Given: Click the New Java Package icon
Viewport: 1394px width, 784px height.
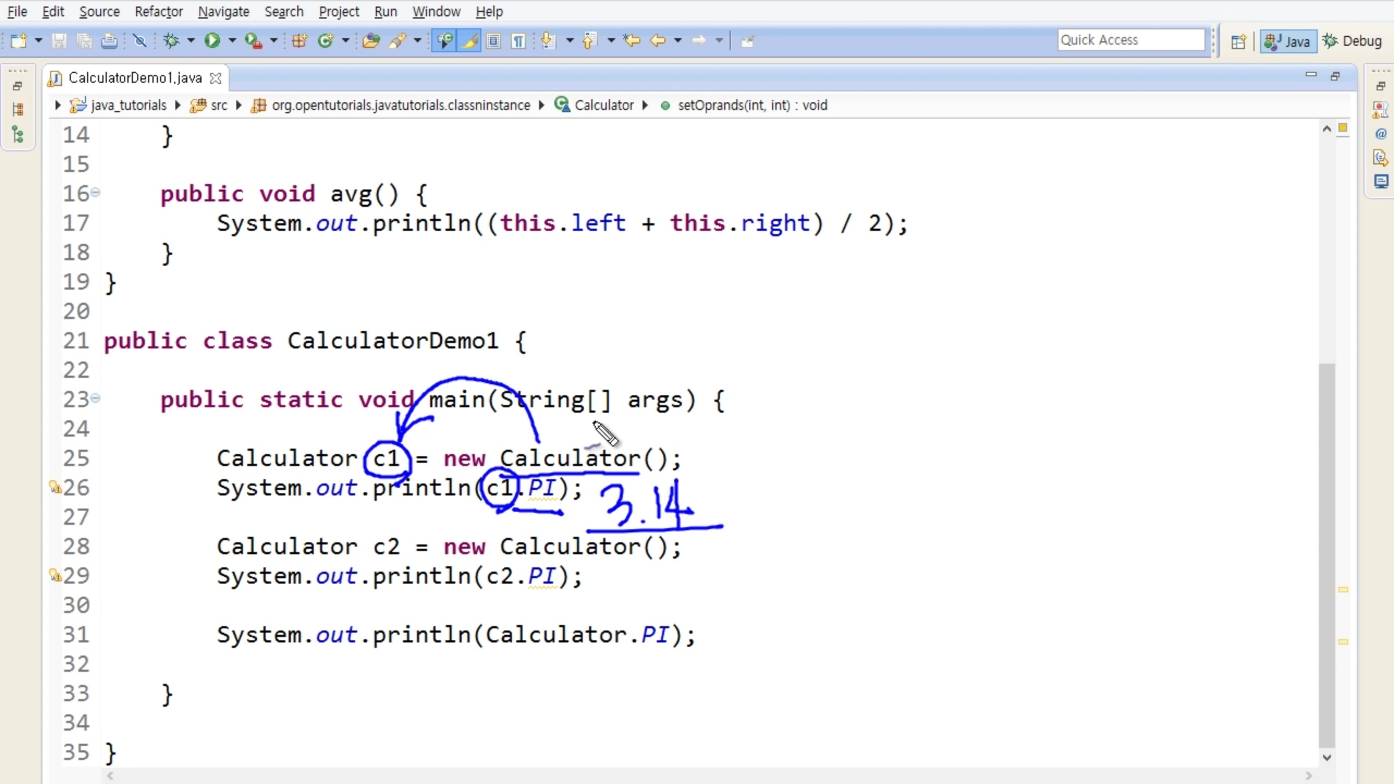Looking at the screenshot, I should (299, 41).
